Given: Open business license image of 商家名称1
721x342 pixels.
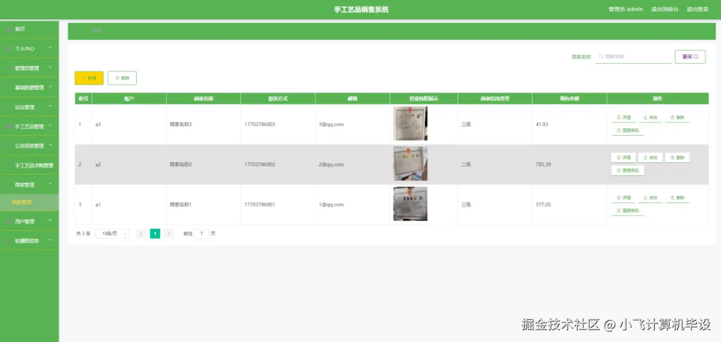Looking at the screenshot, I should 410,204.
